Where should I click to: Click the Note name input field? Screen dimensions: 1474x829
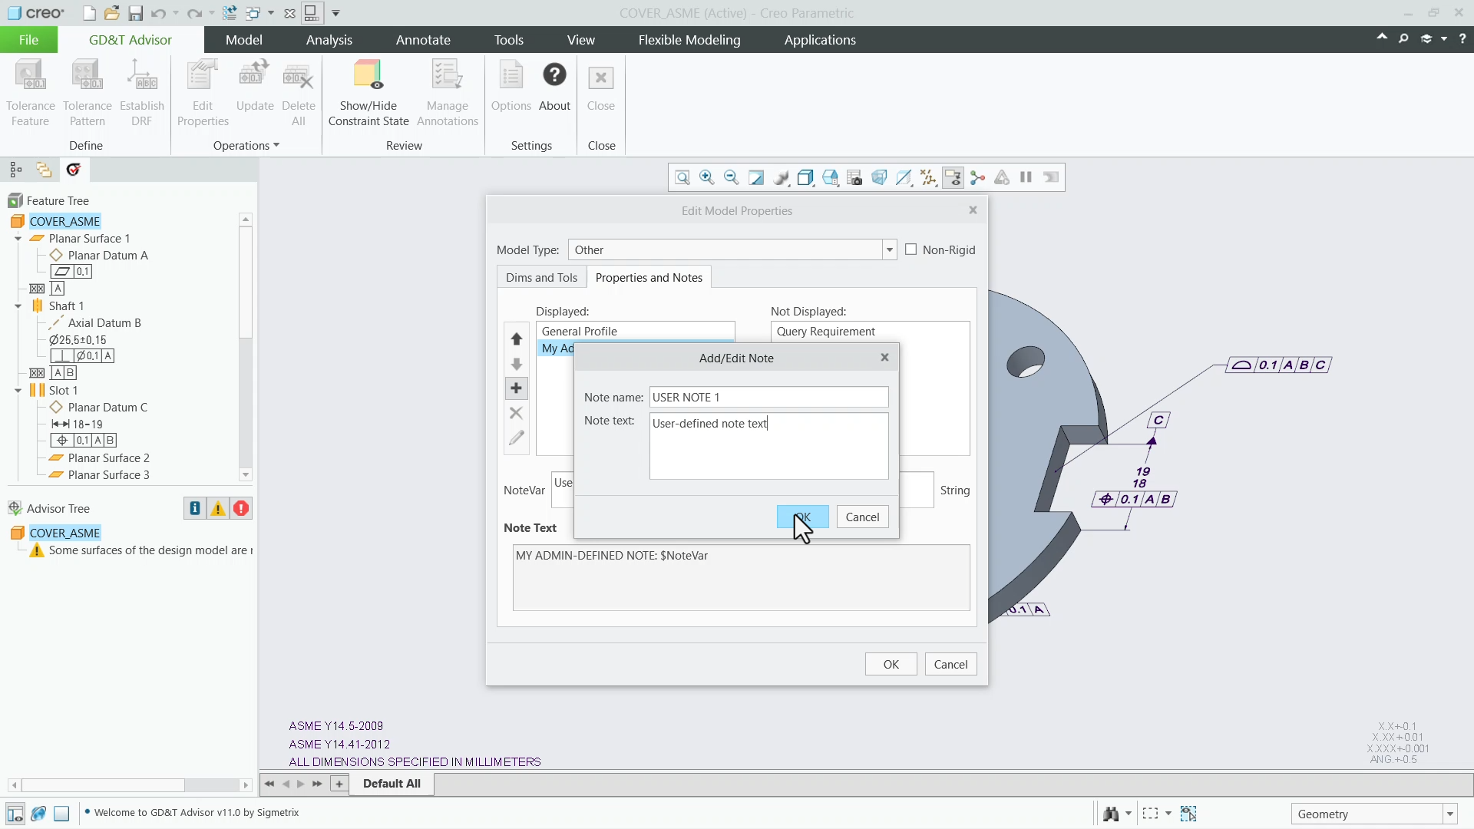[768, 398]
